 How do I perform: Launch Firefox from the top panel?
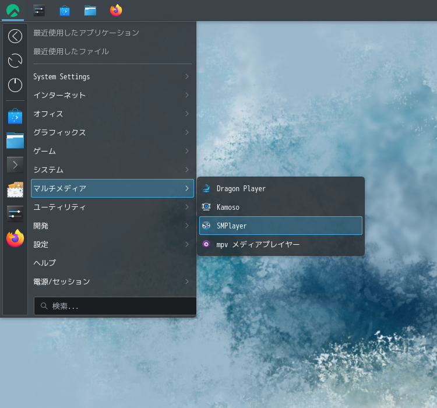tap(116, 10)
